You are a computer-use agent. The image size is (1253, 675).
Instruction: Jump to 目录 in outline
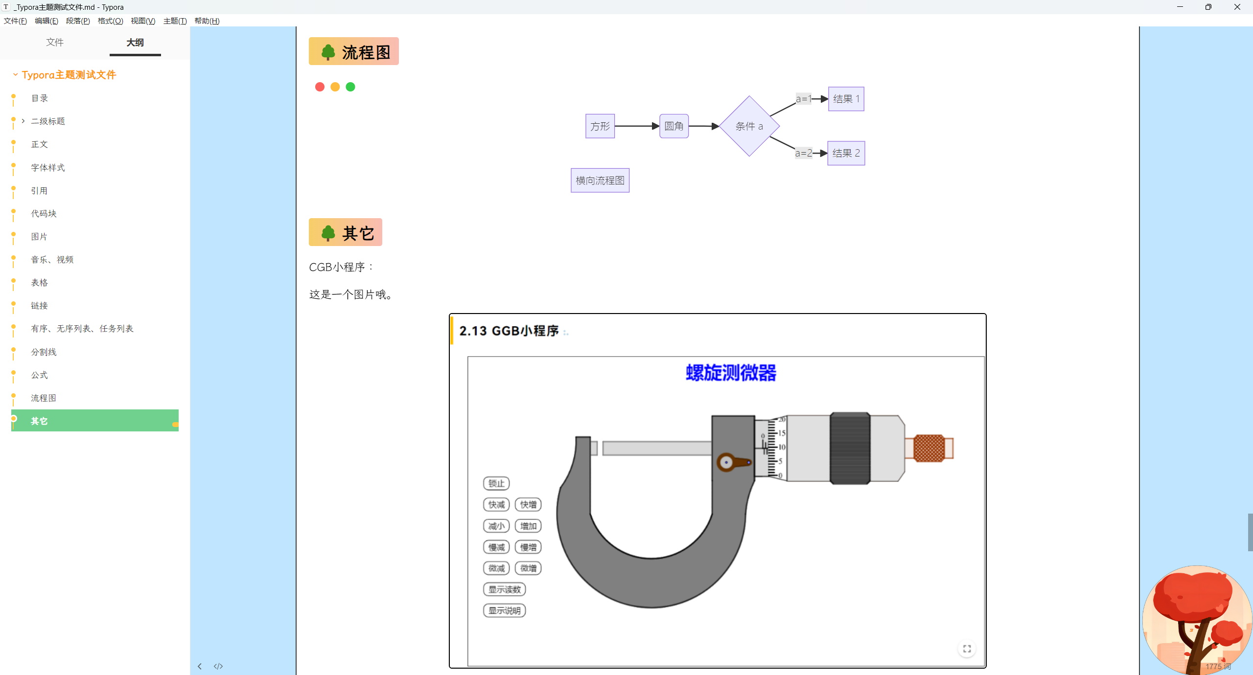coord(40,98)
